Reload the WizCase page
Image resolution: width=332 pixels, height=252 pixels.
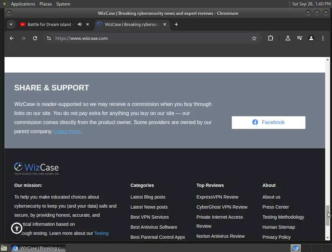pyautogui.click(x=35, y=38)
